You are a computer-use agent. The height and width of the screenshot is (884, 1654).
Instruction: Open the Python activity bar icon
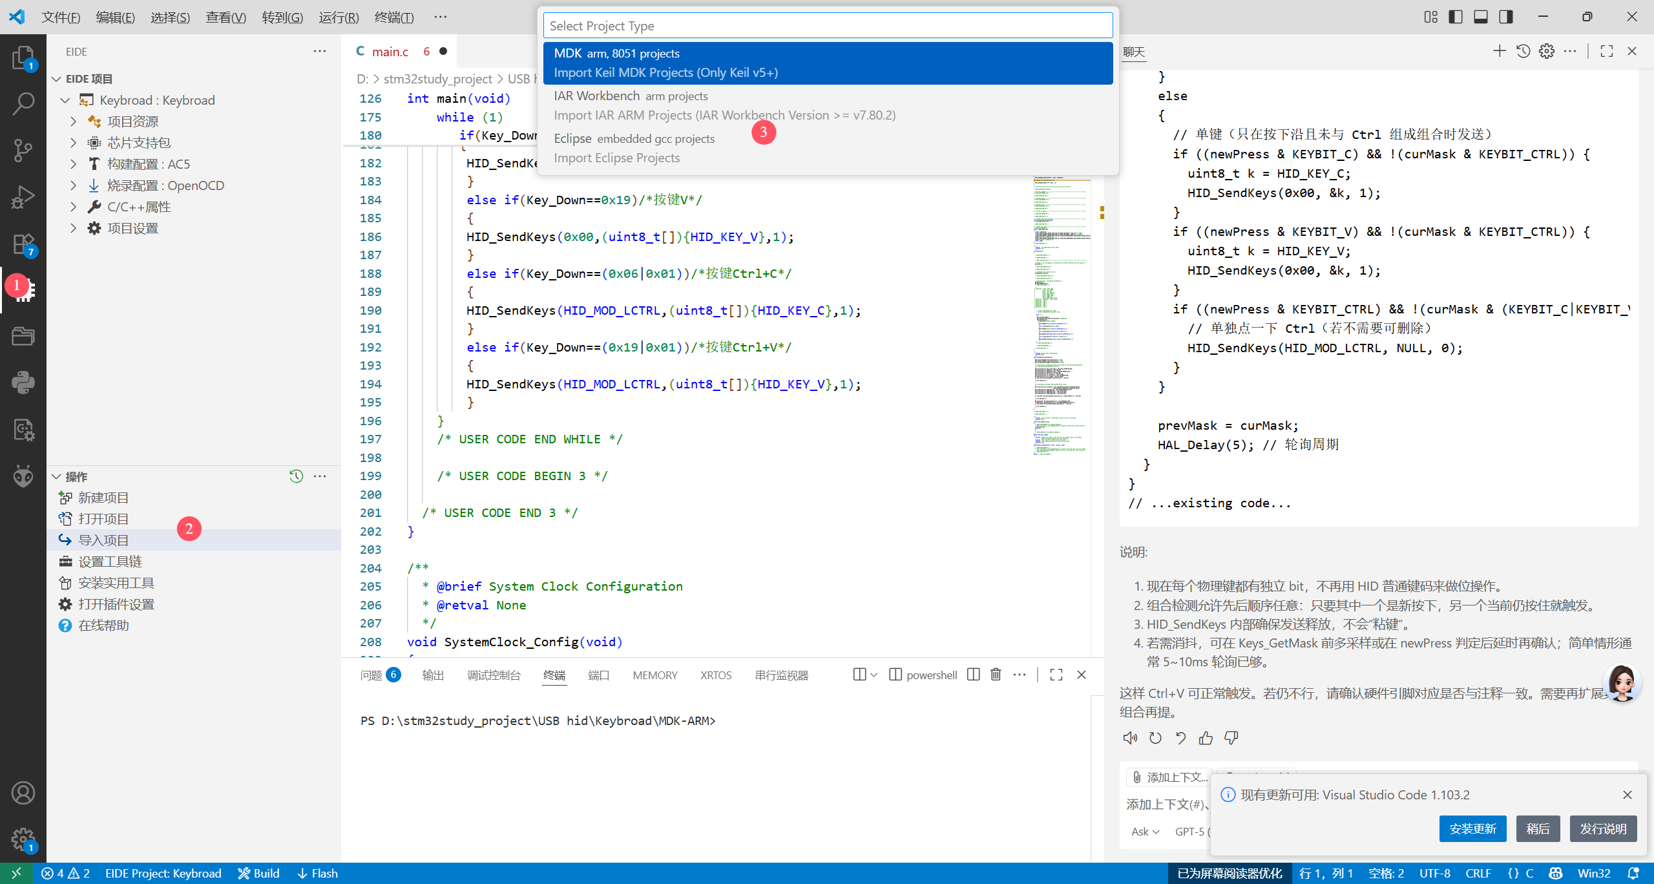click(23, 383)
